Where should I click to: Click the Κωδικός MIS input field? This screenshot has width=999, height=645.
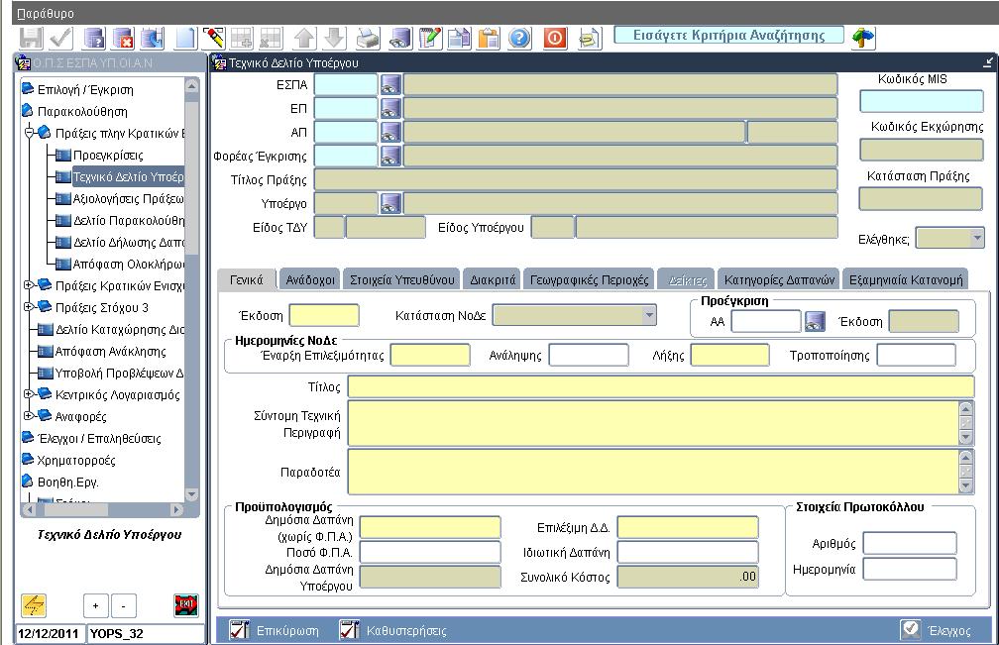[922, 101]
